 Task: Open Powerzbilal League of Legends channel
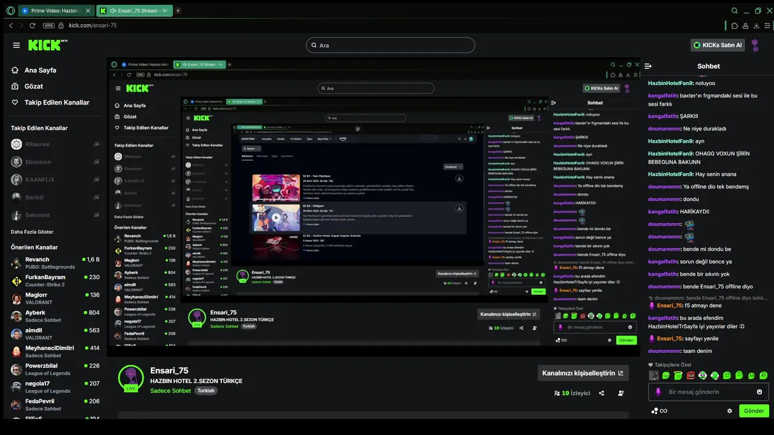[x=54, y=369]
